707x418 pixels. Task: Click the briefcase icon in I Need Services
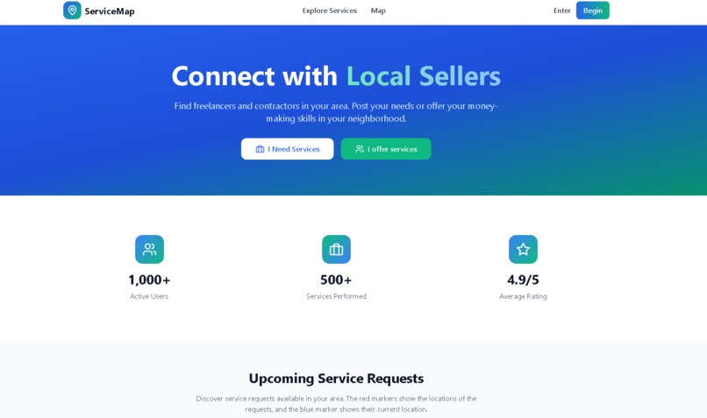(261, 149)
